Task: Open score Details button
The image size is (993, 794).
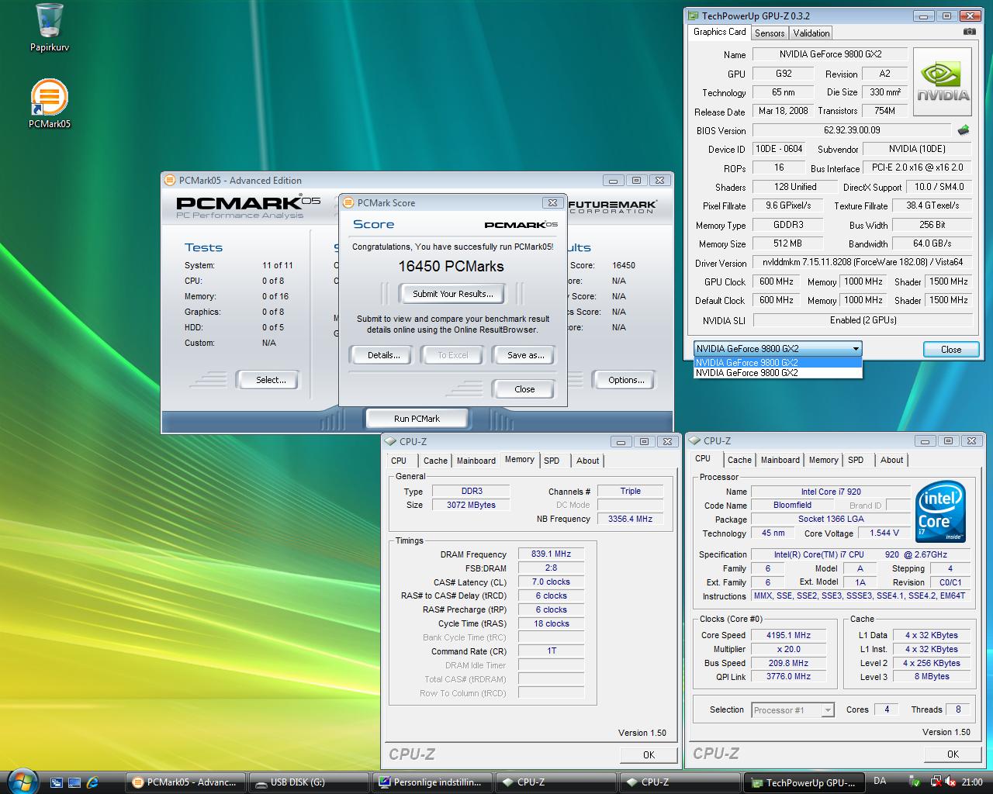Action: [384, 355]
